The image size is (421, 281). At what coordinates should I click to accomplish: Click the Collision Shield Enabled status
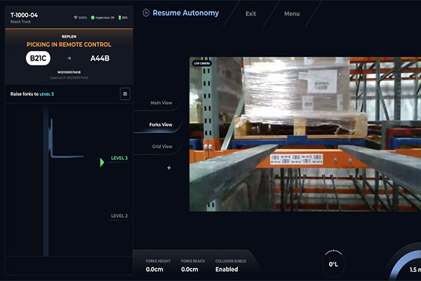(227, 269)
